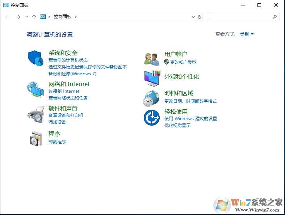Open the Appearance and Personalization monitor icon
285x215 pixels.
[x=152, y=77]
